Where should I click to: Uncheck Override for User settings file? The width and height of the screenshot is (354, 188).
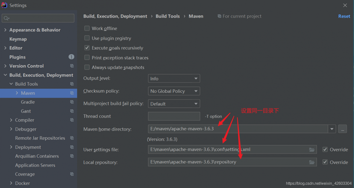325,149
